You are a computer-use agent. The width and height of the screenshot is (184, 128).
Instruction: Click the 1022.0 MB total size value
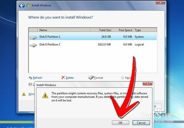click(x=104, y=45)
